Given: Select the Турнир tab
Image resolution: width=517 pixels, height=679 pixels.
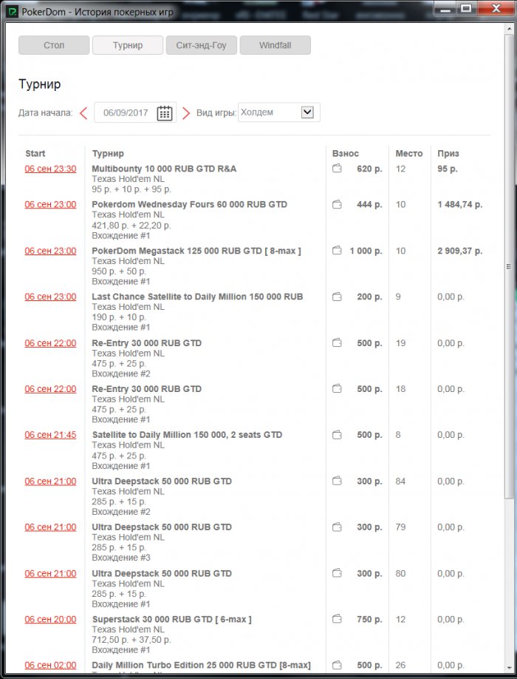Looking at the screenshot, I should click(128, 45).
